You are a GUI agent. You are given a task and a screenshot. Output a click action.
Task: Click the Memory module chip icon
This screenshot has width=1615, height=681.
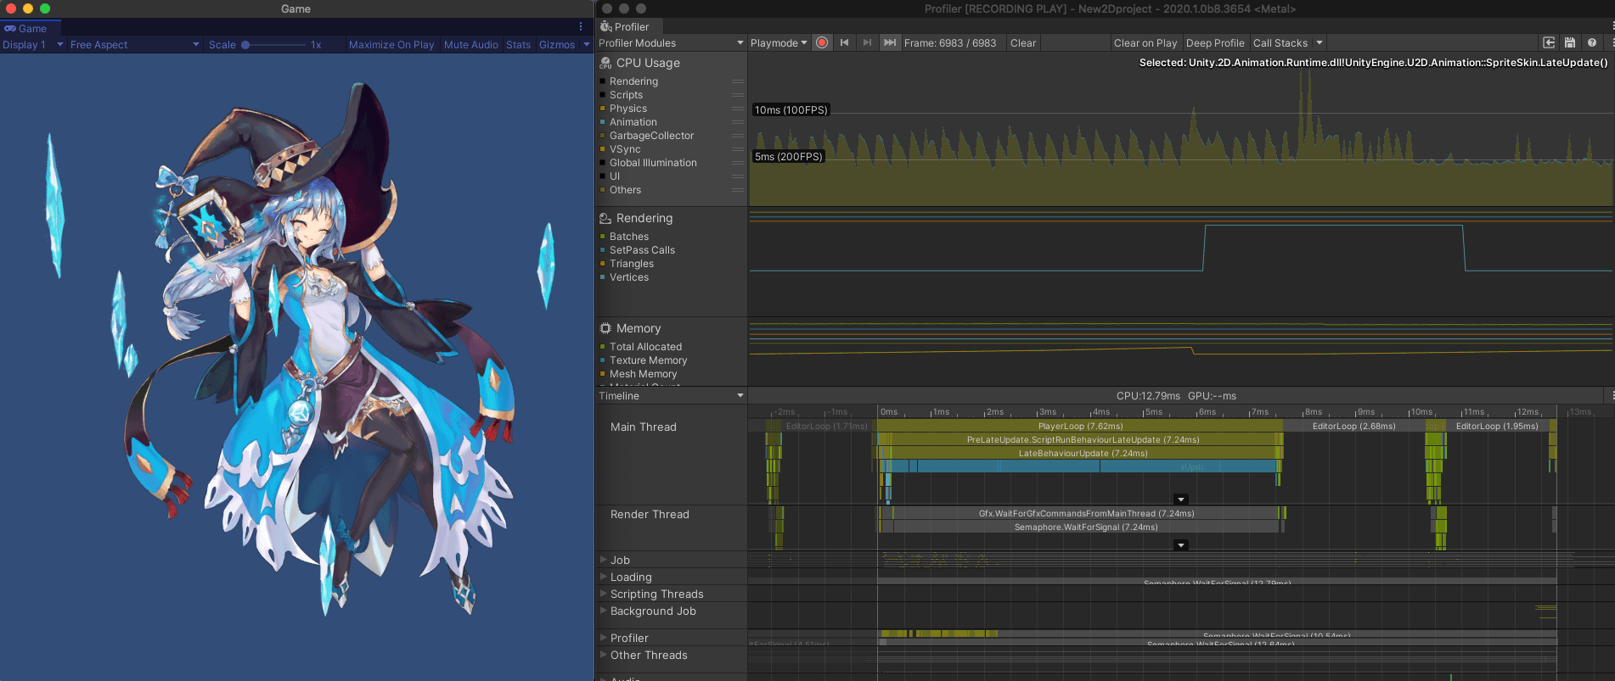605,328
